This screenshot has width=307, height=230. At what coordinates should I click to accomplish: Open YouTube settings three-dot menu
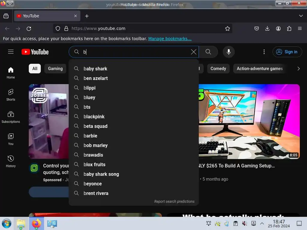coord(264,52)
